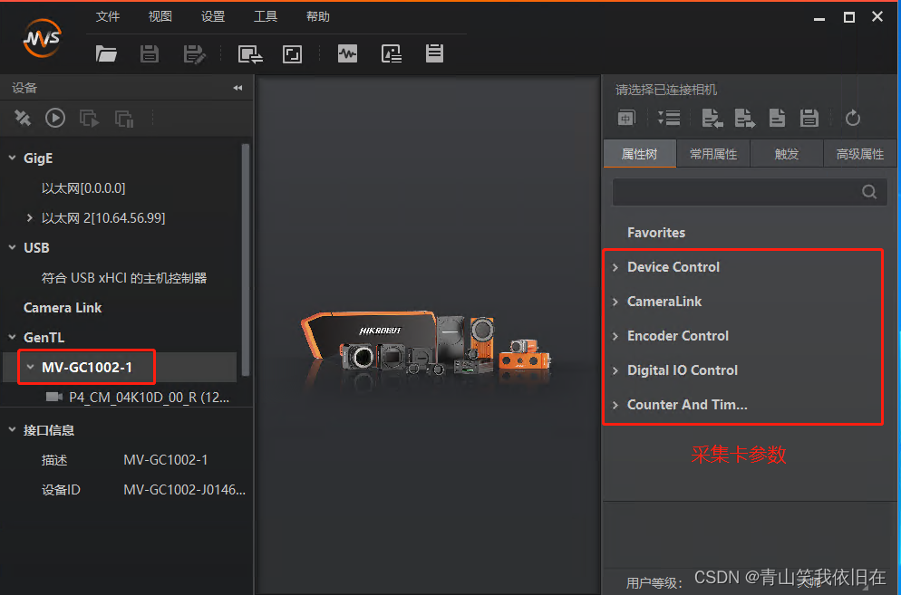The image size is (901, 595).
Task: Switch to the 属性树 tab
Action: [640, 154]
